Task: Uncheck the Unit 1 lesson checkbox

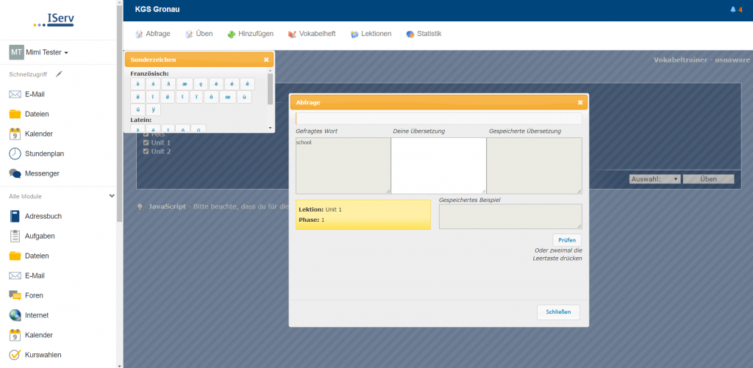Action: 146,142
